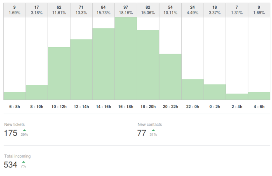Select the header cell showing 7 and 1.31%
This screenshot has height=176, width=272.
pos(237,9)
